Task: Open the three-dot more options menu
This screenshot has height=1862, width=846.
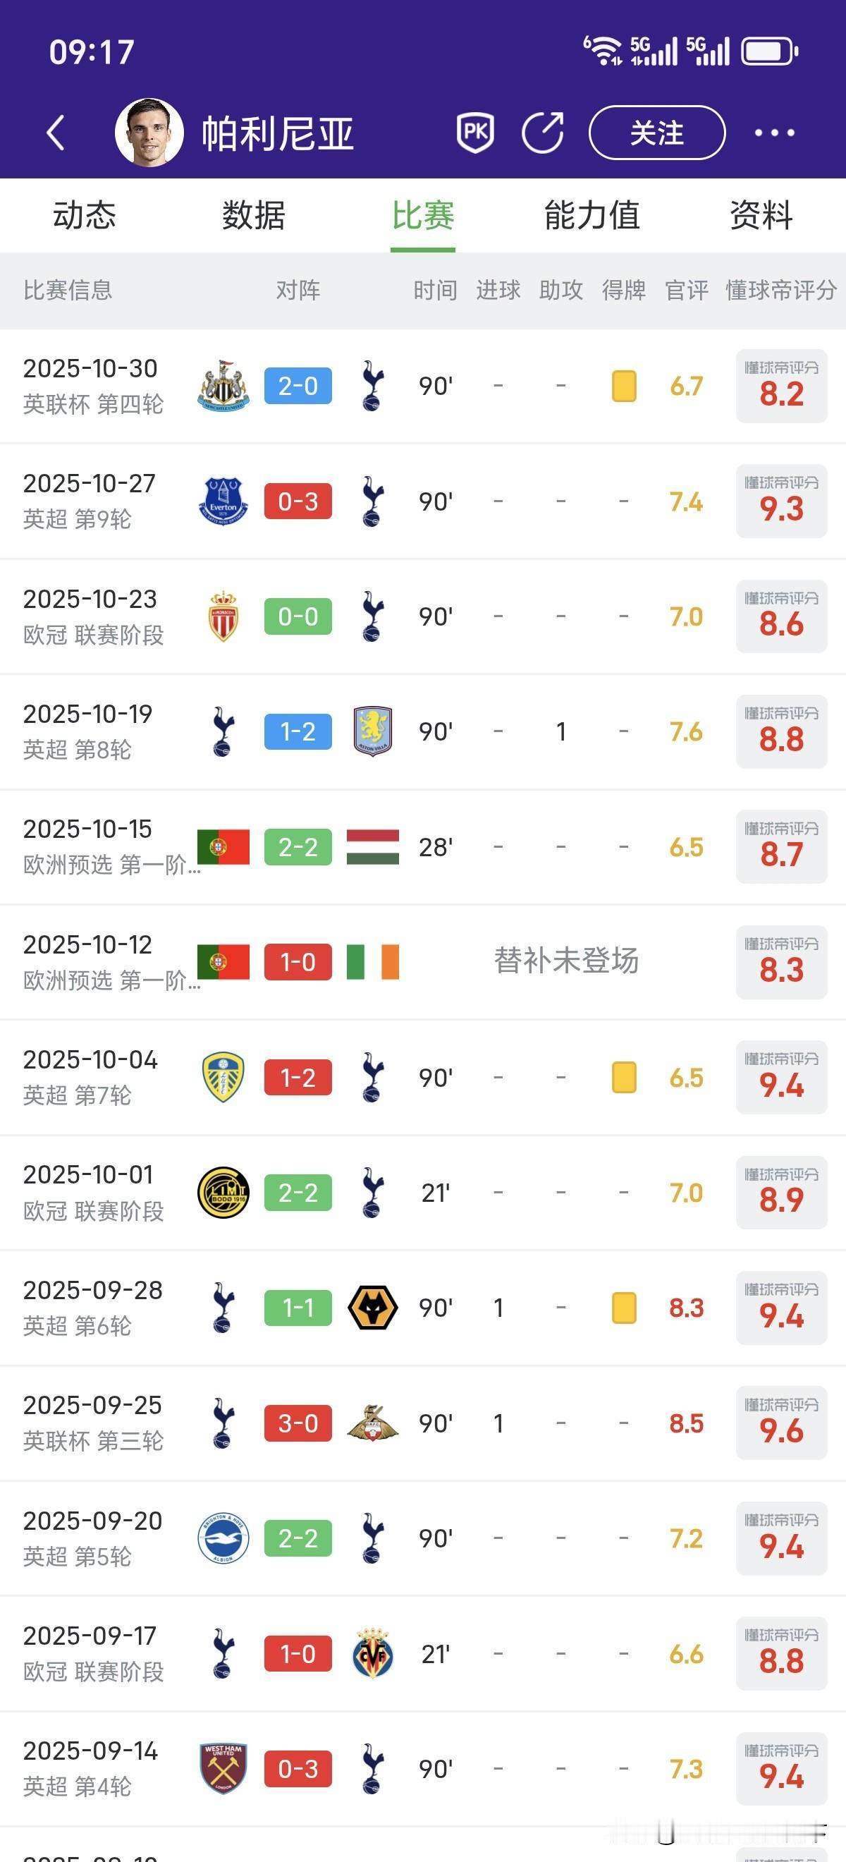Action: pyautogui.click(x=775, y=133)
